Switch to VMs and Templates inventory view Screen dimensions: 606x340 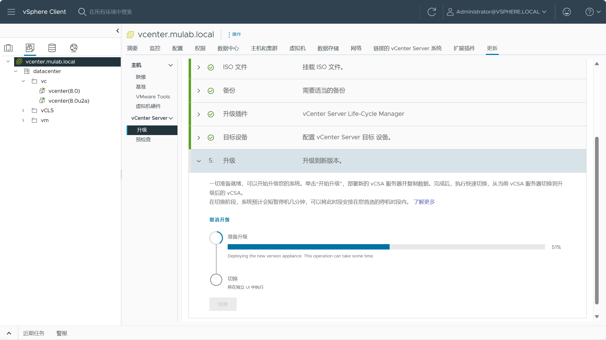point(30,48)
